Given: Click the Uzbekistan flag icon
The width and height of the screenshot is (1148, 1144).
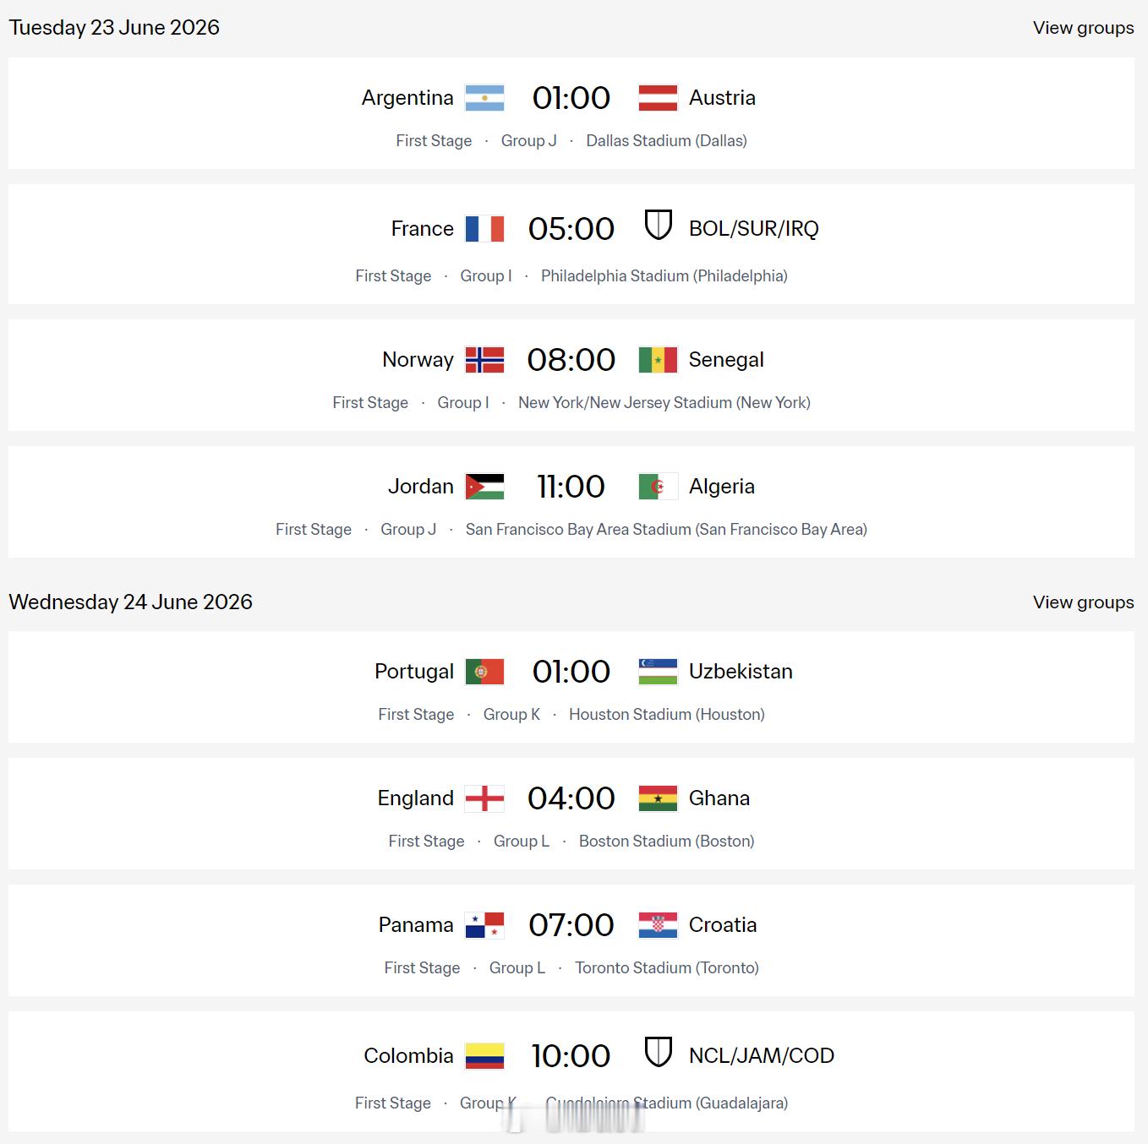Looking at the screenshot, I should coord(658,672).
